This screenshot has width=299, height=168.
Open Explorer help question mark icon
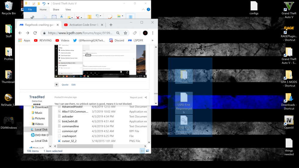(148, 9)
